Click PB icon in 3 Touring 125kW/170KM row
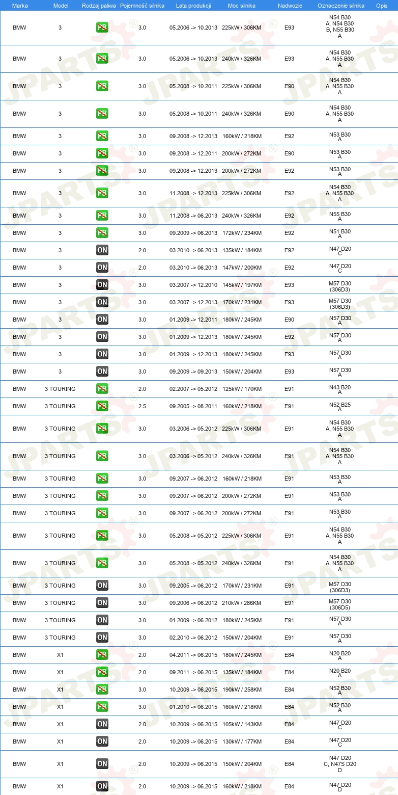398x795 pixels. tap(102, 389)
